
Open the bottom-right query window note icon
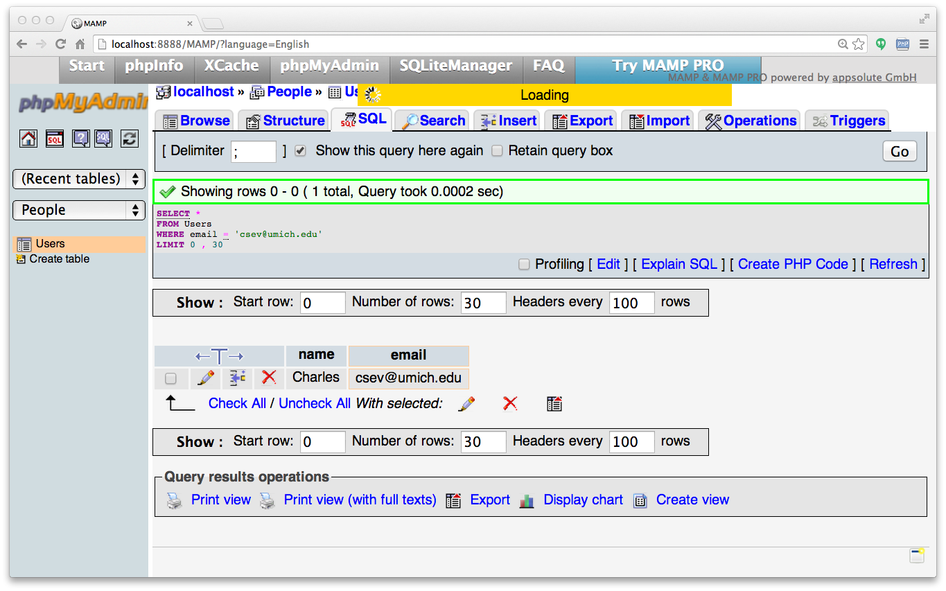point(917,556)
